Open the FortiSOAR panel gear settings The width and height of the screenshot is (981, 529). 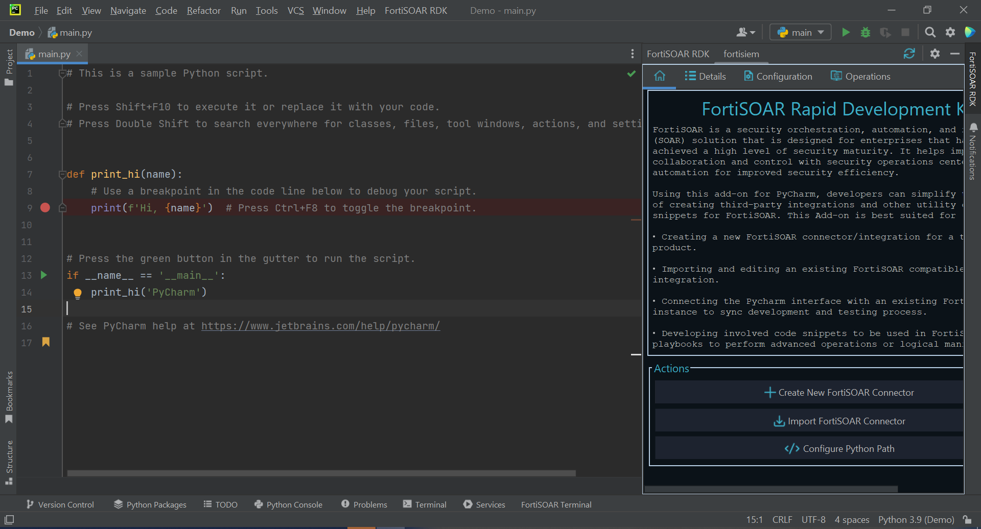935,54
